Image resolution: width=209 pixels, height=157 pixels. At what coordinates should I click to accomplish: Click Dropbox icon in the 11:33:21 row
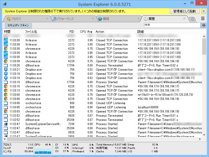point(5,70)
